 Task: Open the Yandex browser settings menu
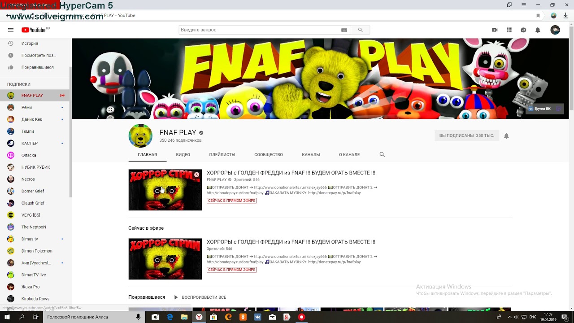[523, 5]
